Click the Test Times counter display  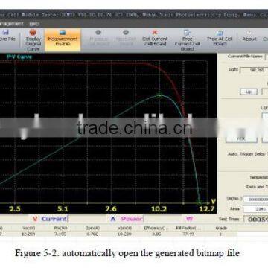click(255, 220)
